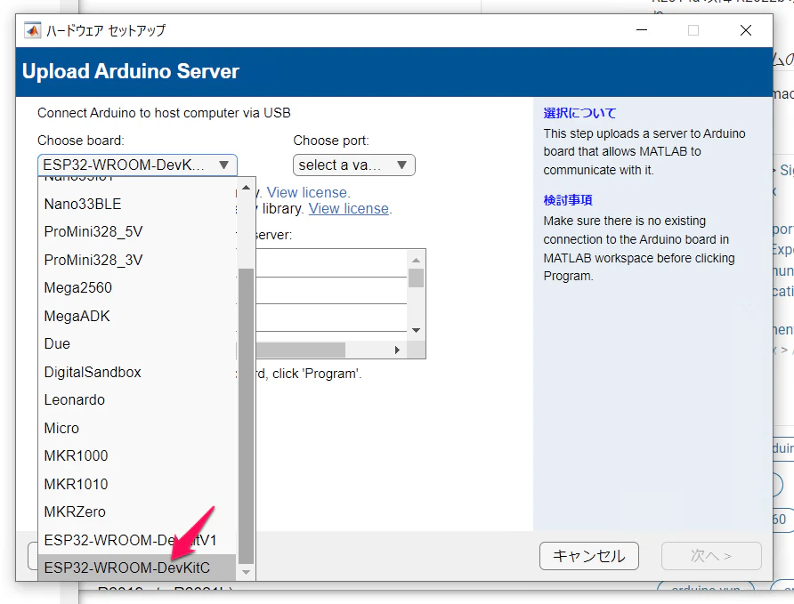Open the first View license link

[308, 193]
